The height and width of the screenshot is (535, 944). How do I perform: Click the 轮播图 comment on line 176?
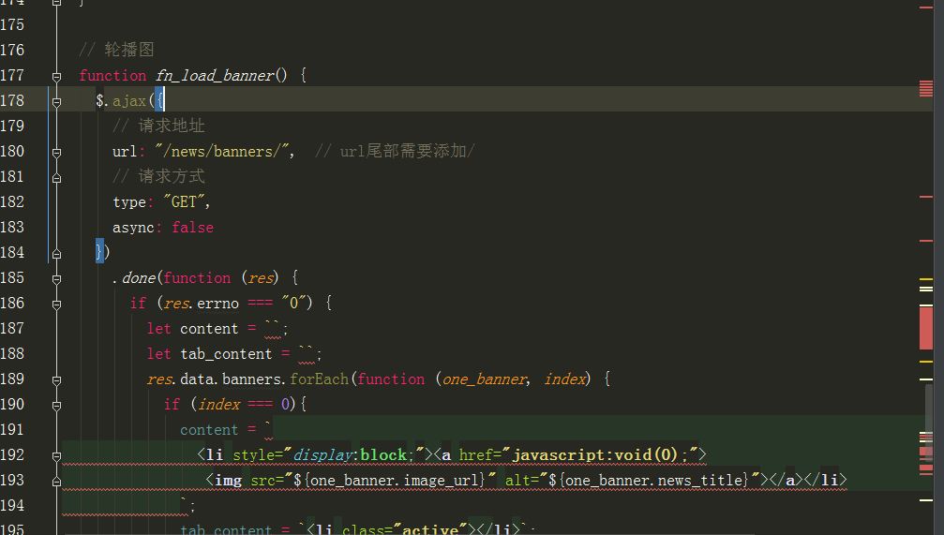[117, 50]
